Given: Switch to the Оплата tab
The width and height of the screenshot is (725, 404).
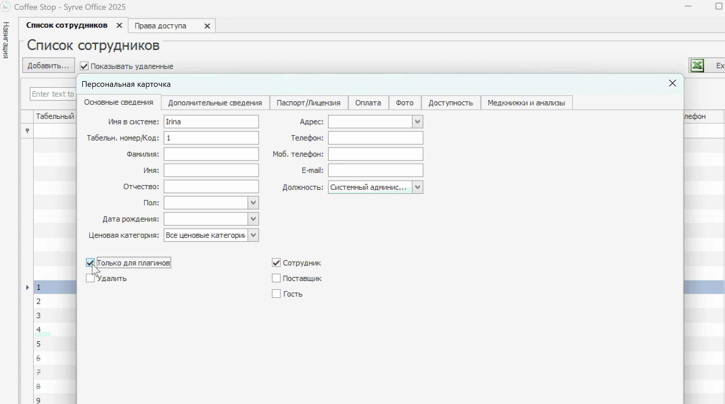Looking at the screenshot, I should tap(368, 103).
